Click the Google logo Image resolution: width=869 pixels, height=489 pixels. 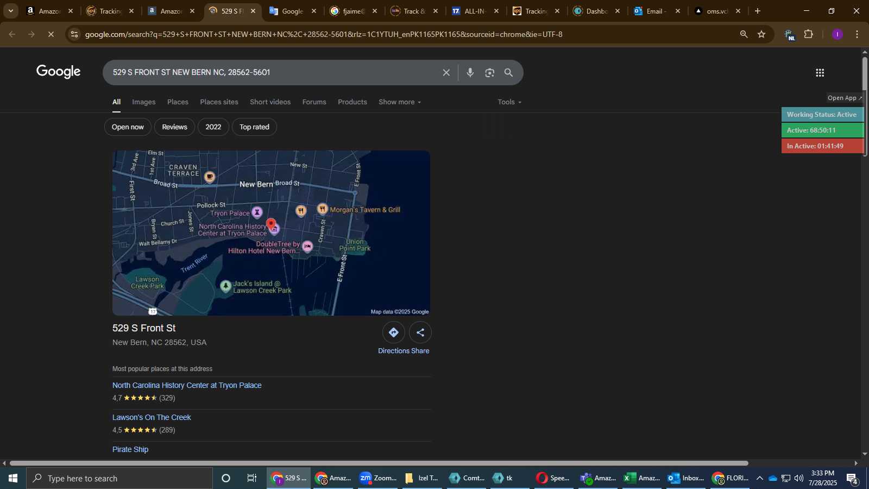click(59, 72)
